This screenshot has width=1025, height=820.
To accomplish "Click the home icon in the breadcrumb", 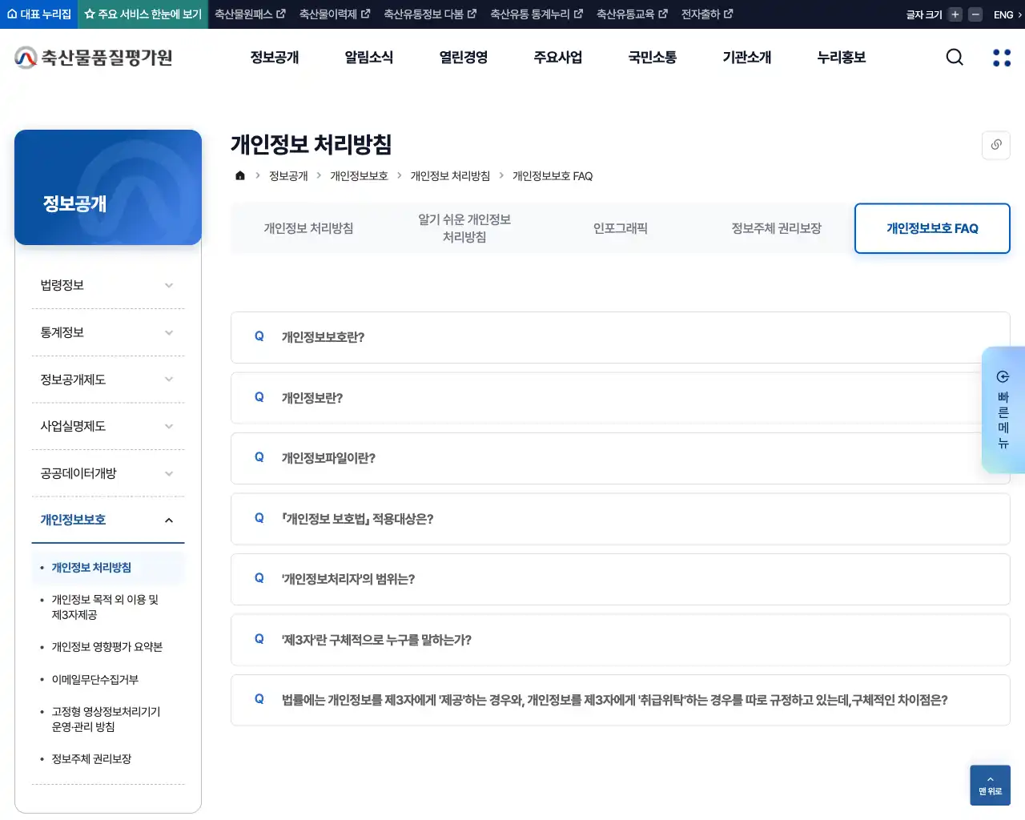I will pyautogui.click(x=239, y=175).
